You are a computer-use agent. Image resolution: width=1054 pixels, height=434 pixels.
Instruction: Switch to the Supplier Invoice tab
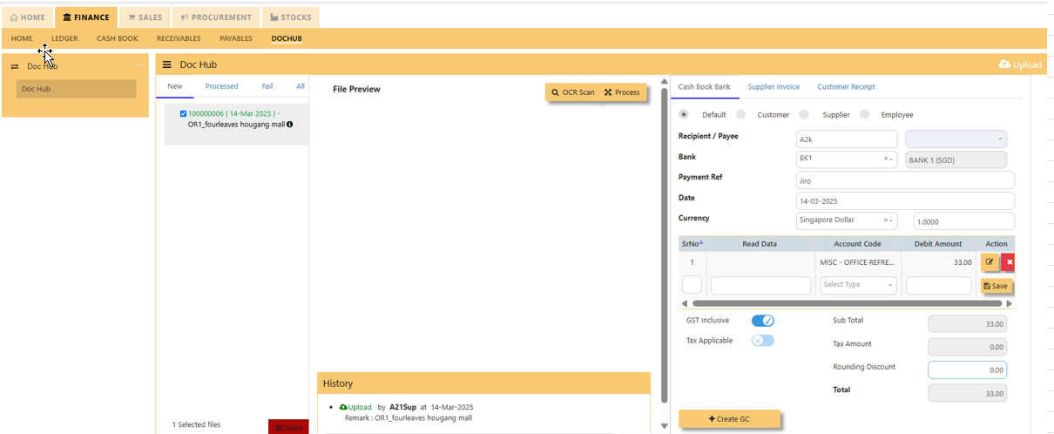pos(774,87)
